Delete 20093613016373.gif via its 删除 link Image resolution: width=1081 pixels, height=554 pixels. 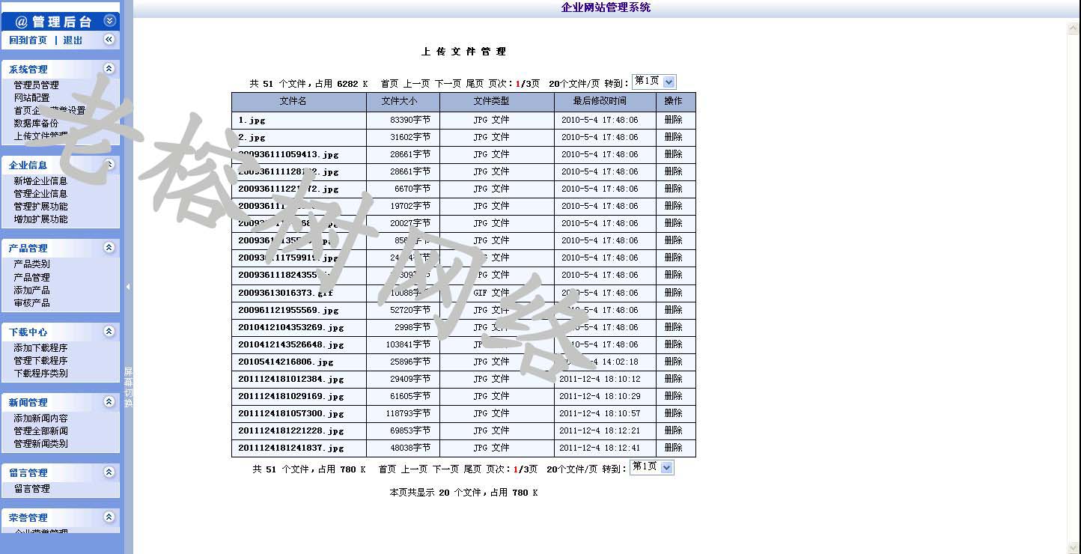[673, 293]
